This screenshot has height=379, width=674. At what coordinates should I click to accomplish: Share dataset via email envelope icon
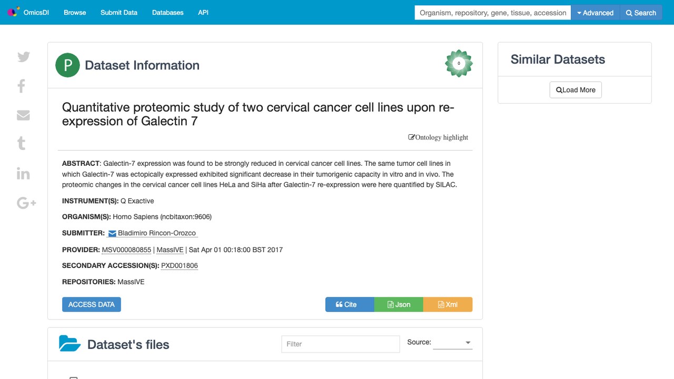click(23, 115)
